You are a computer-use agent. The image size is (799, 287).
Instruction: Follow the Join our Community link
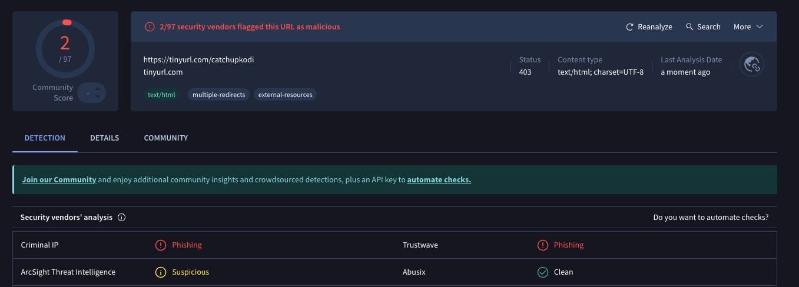coord(59,180)
